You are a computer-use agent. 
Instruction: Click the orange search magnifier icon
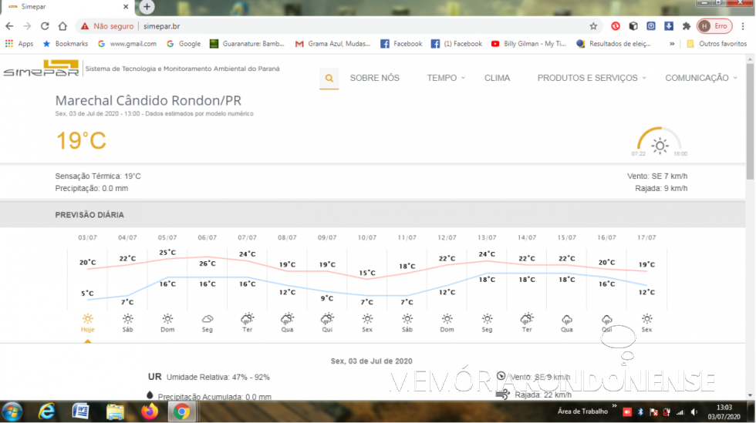click(329, 78)
